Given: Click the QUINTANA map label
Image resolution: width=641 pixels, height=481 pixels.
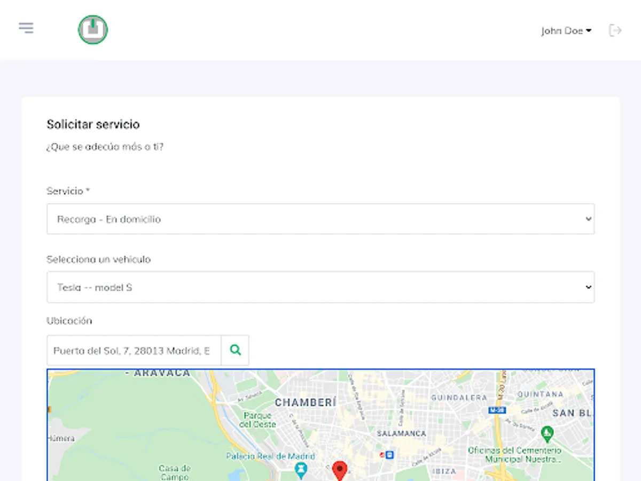Looking at the screenshot, I should coord(540,394).
